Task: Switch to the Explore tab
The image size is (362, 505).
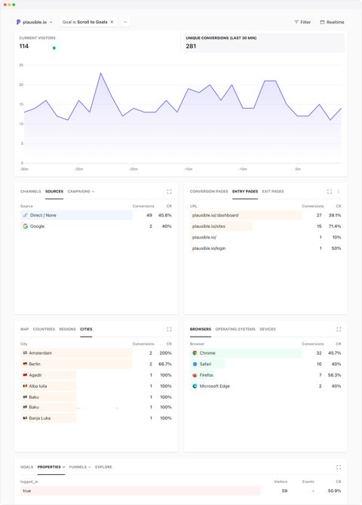Action: pos(103,467)
